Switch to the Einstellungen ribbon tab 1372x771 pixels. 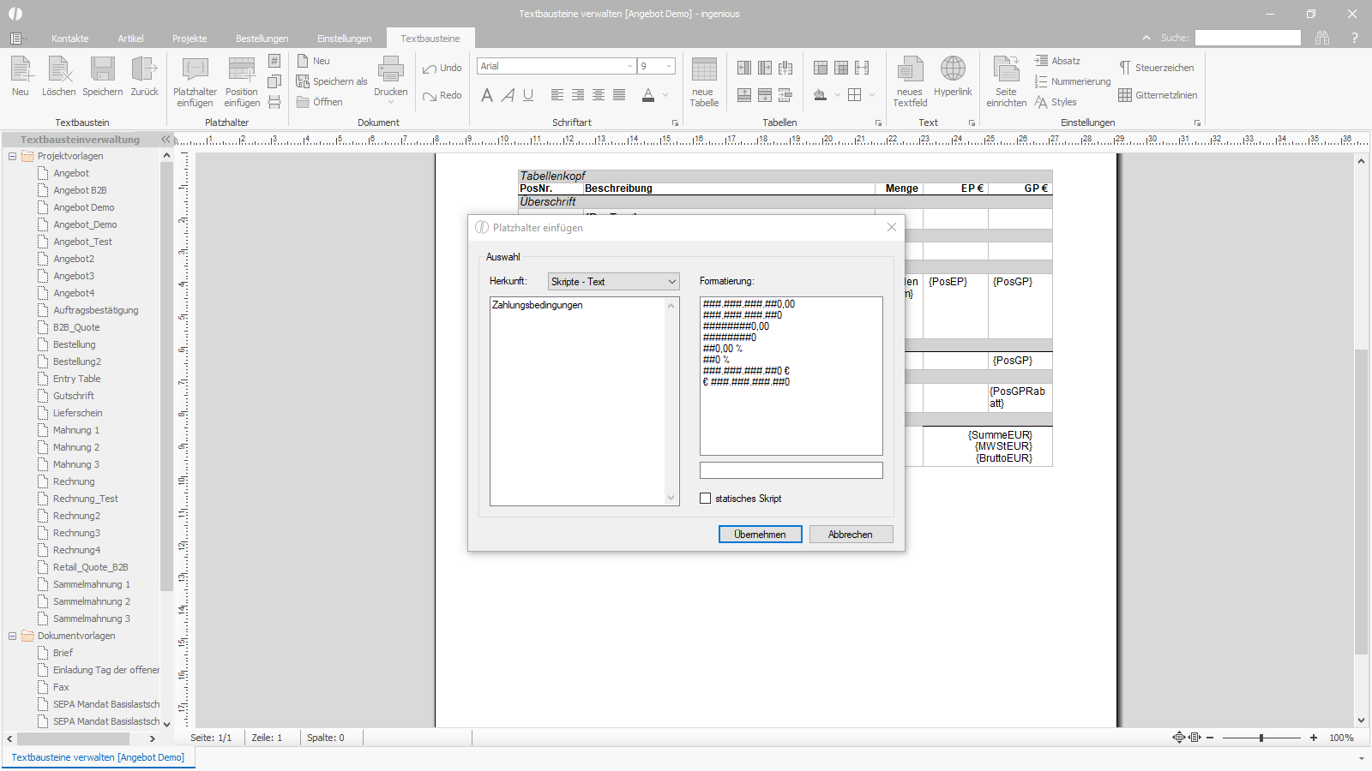344,39
